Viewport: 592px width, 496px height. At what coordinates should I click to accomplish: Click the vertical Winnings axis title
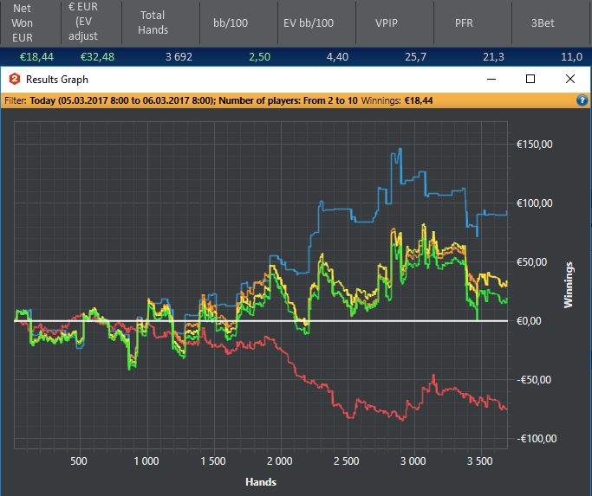pos(569,285)
